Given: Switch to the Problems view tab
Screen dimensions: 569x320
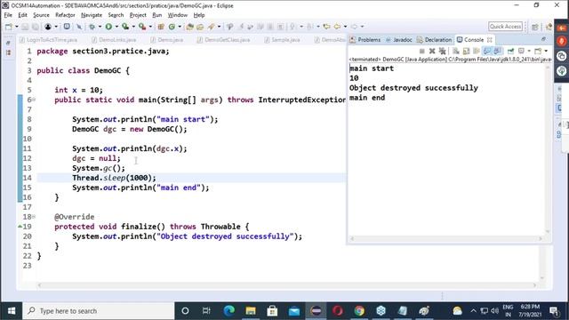Looking at the screenshot, I should coord(365,40).
